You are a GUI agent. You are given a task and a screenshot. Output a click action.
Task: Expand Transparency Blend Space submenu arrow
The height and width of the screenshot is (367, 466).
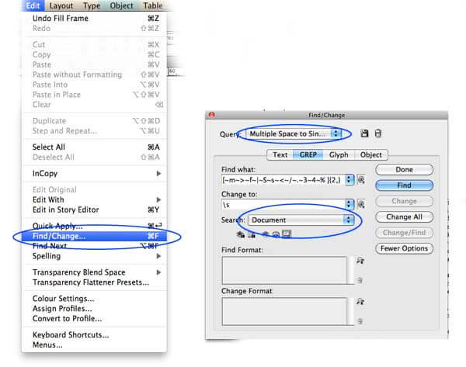point(158,272)
